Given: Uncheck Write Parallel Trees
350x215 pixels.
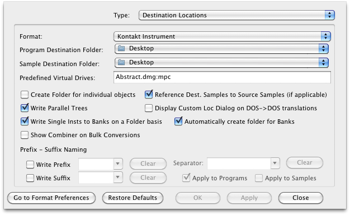Looking at the screenshot, I should (x=25, y=107).
